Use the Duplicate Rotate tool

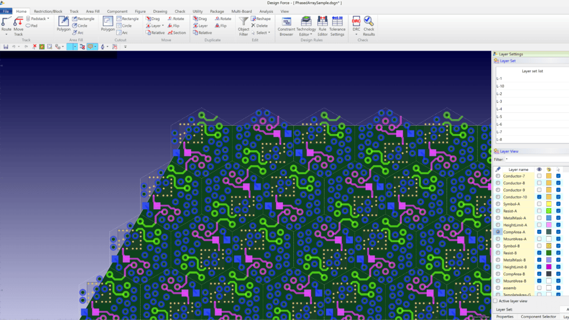(x=223, y=18)
